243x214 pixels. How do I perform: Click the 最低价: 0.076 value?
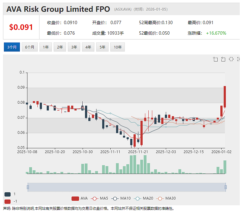(61, 33)
